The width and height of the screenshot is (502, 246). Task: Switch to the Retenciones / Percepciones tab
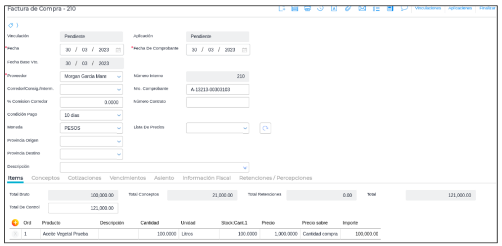point(275,178)
